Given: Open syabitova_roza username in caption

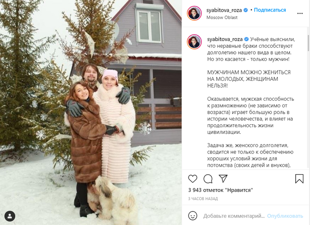Looking at the screenshot, I should pos(225,39).
